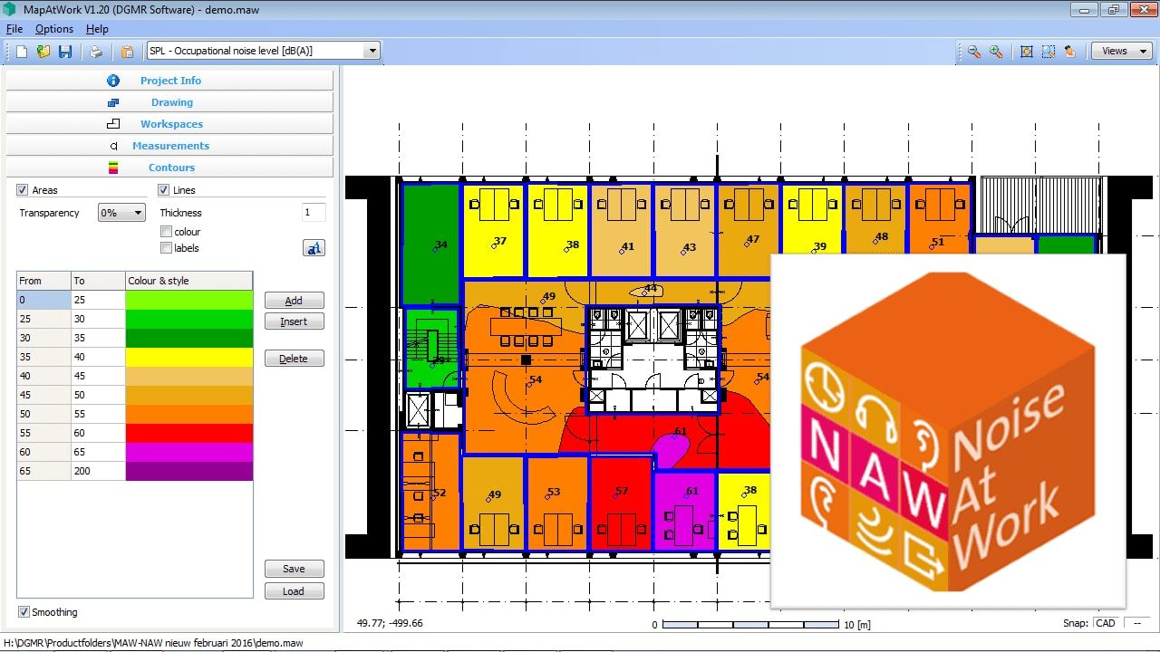Activate the zoom window selection icon

click(1049, 52)
